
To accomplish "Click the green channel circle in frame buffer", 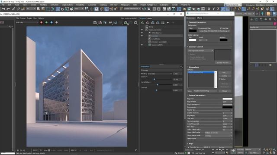I will click(x=46, y=22).
